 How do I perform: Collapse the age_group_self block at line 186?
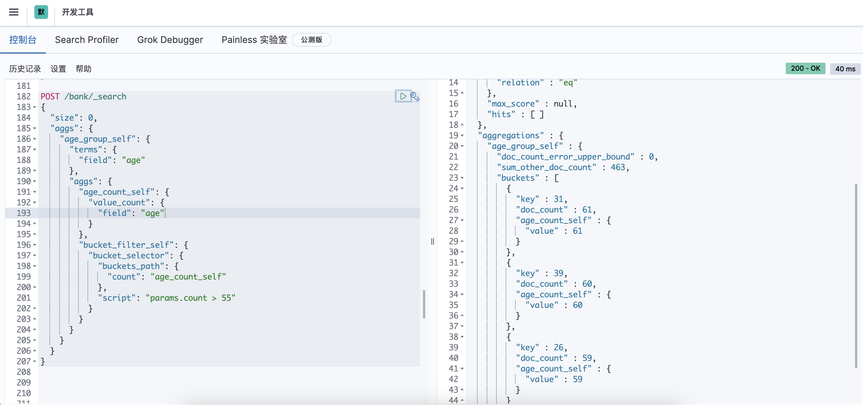[35, 139]
